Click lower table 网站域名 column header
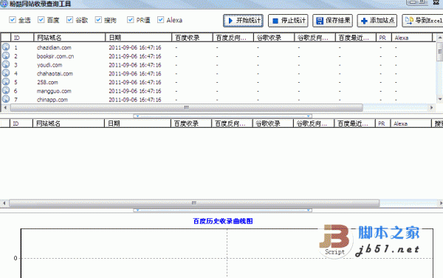Screen dimensions: 443x278 [69, 123]
